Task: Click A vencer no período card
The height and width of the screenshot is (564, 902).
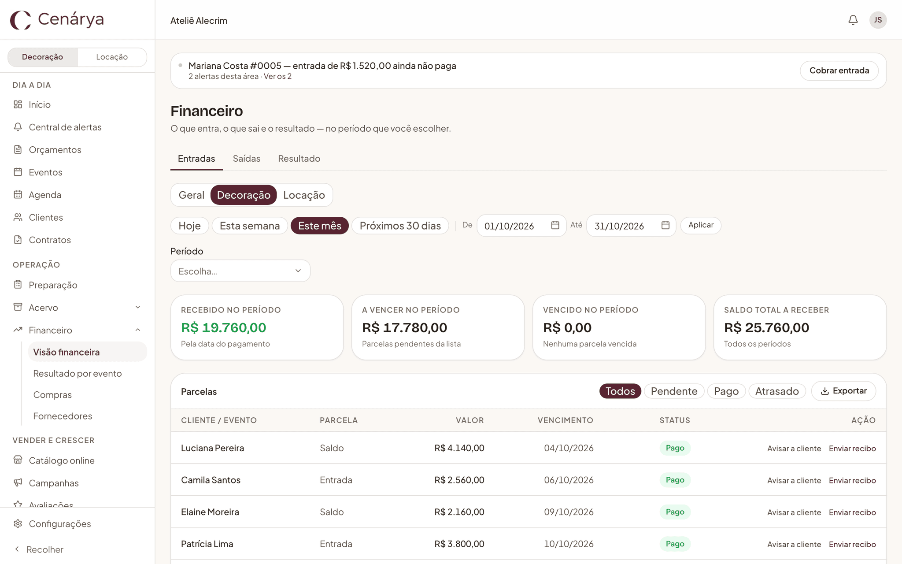Action: pyautogui.click(x=438, y=327)
